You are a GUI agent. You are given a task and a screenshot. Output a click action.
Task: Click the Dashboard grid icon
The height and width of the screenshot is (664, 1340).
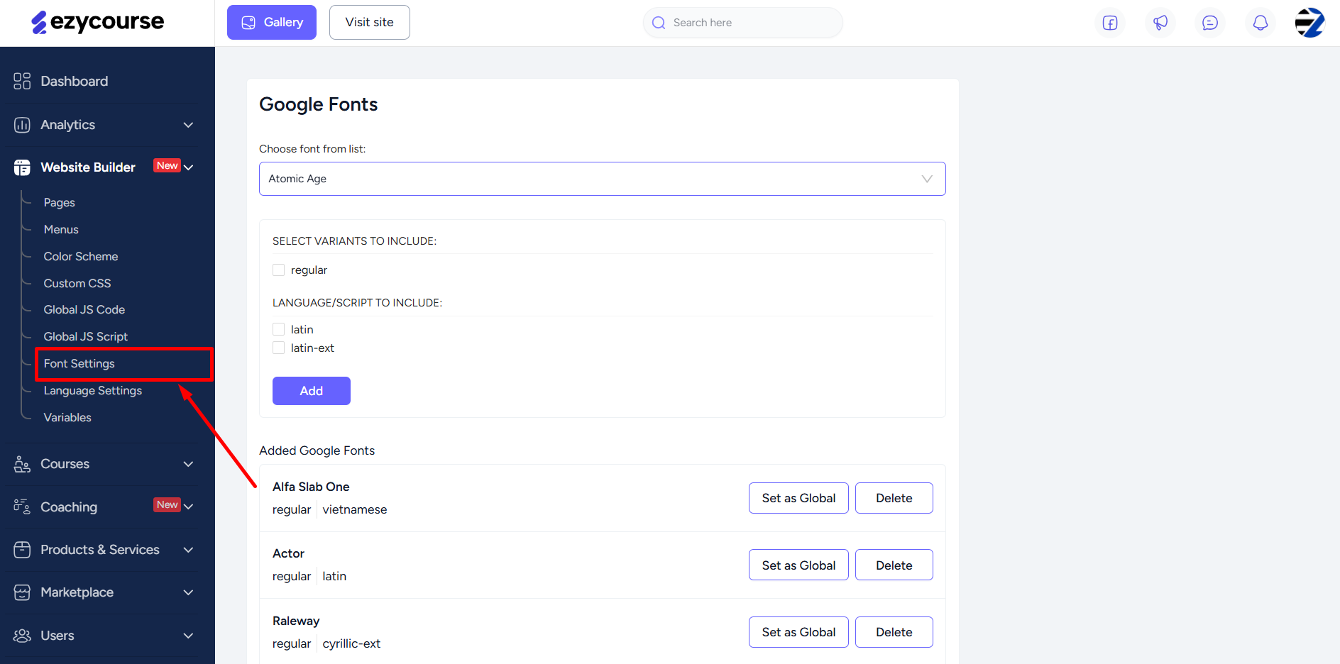pyautogui.click(x=22, y=81)
